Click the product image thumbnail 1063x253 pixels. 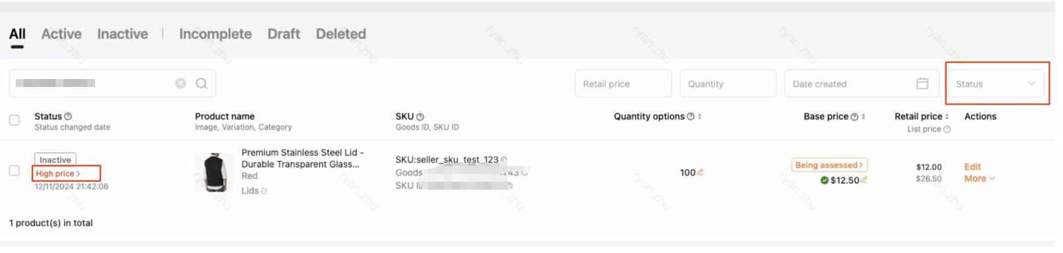point(214,172)
